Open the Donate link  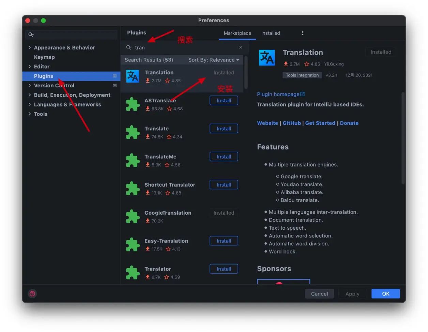click(349, 123)
